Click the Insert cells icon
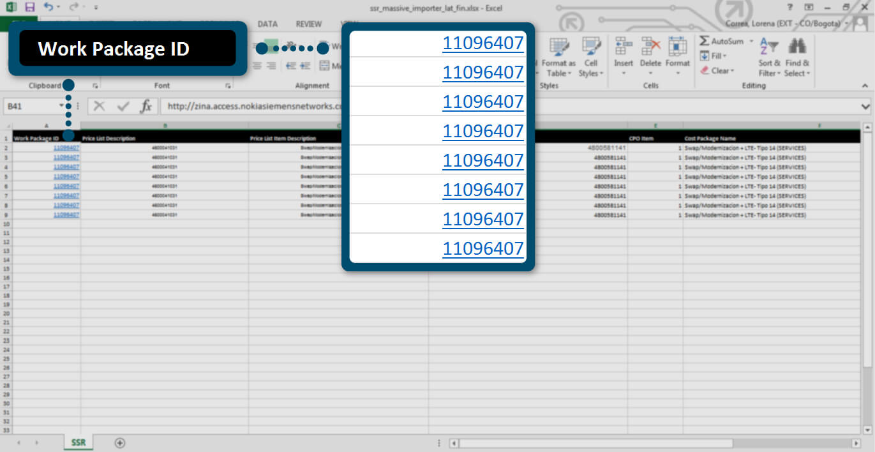 pyautogui.click(x=624, y=47)
